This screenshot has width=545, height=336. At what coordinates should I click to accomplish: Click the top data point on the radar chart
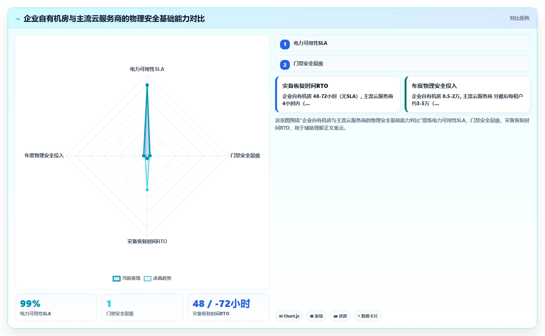coord(147,85)
